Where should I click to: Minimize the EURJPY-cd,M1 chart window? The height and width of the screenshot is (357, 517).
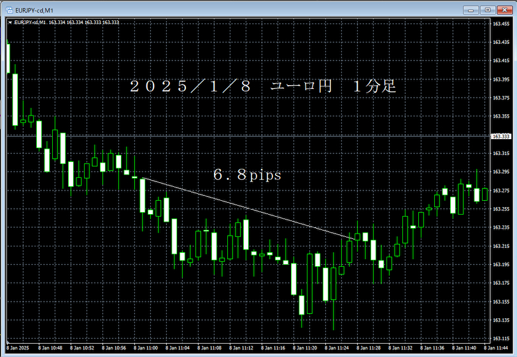point(471,10)
